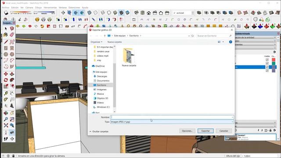Viewport: 281px width, 158px height.
Task: Open help with the blue question mark
Action: point(231,42)
